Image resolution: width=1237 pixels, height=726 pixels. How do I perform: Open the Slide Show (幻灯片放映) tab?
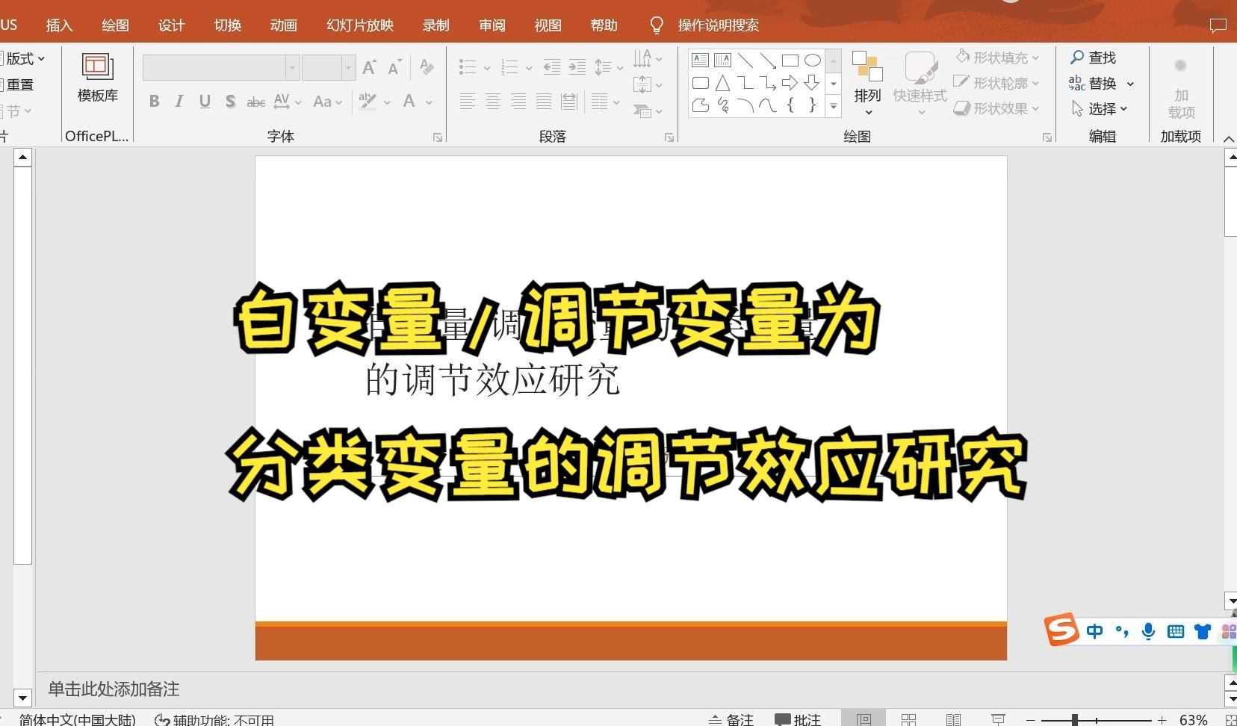pyautogui.click(x=359, y=25)
